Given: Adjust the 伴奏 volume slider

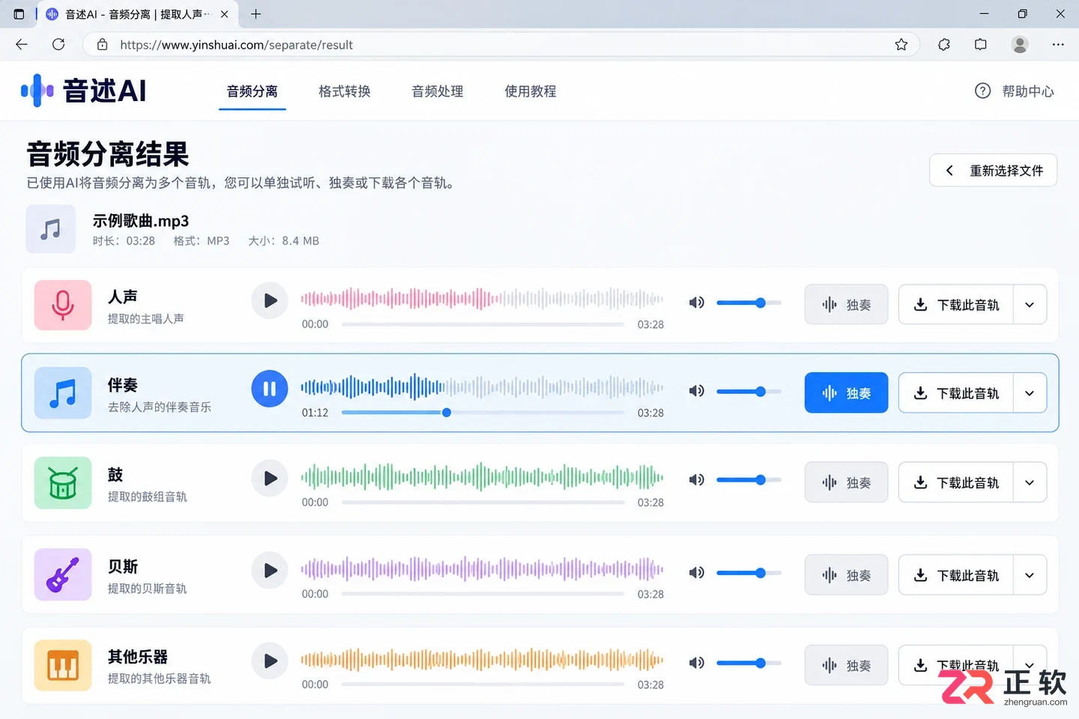Looking at the screenshot, I should coord(749,391).
